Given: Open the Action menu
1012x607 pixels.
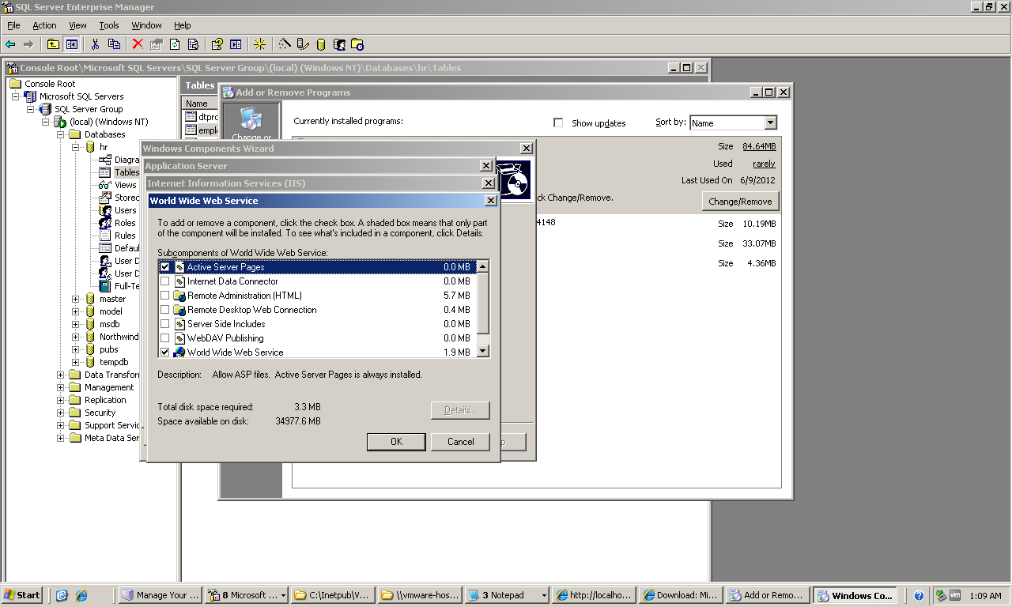Looking at the screenshot, I should point(44,25).
